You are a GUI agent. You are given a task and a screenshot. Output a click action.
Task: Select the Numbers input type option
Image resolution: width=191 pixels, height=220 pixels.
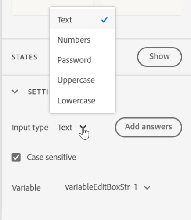83,40
